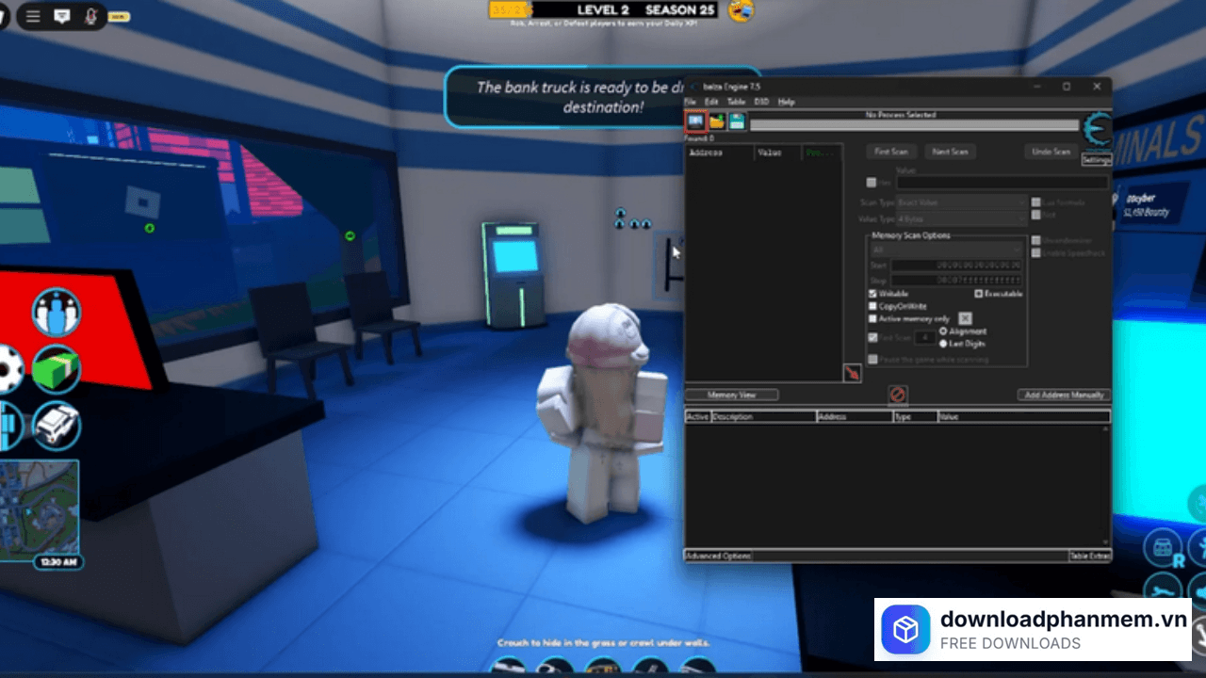Click Add Address Manually
The height and width of the screenshot is (678, 1206).
click(x=1062, y=395)
